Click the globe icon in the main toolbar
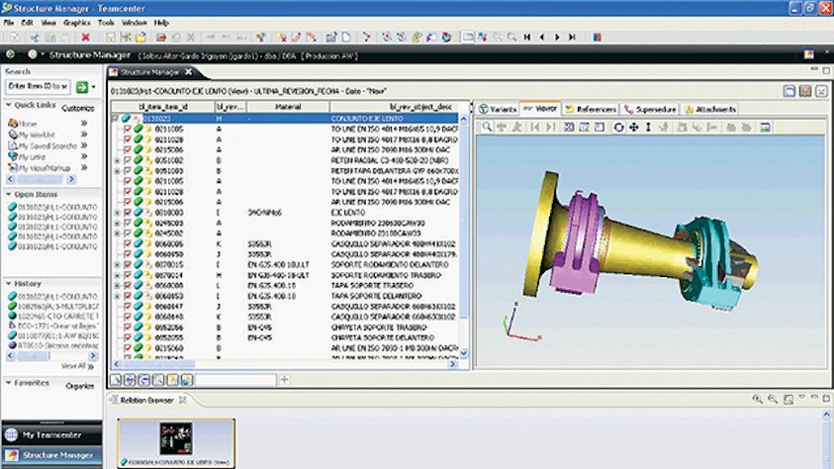The width and height of the screenshot is (834, 469). click(x=447, y=38)
